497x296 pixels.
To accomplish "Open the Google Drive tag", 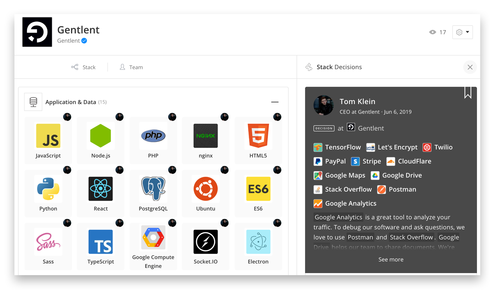I will [x=396, y=175].
